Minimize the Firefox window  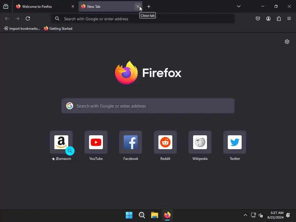(x=262, y=6)
